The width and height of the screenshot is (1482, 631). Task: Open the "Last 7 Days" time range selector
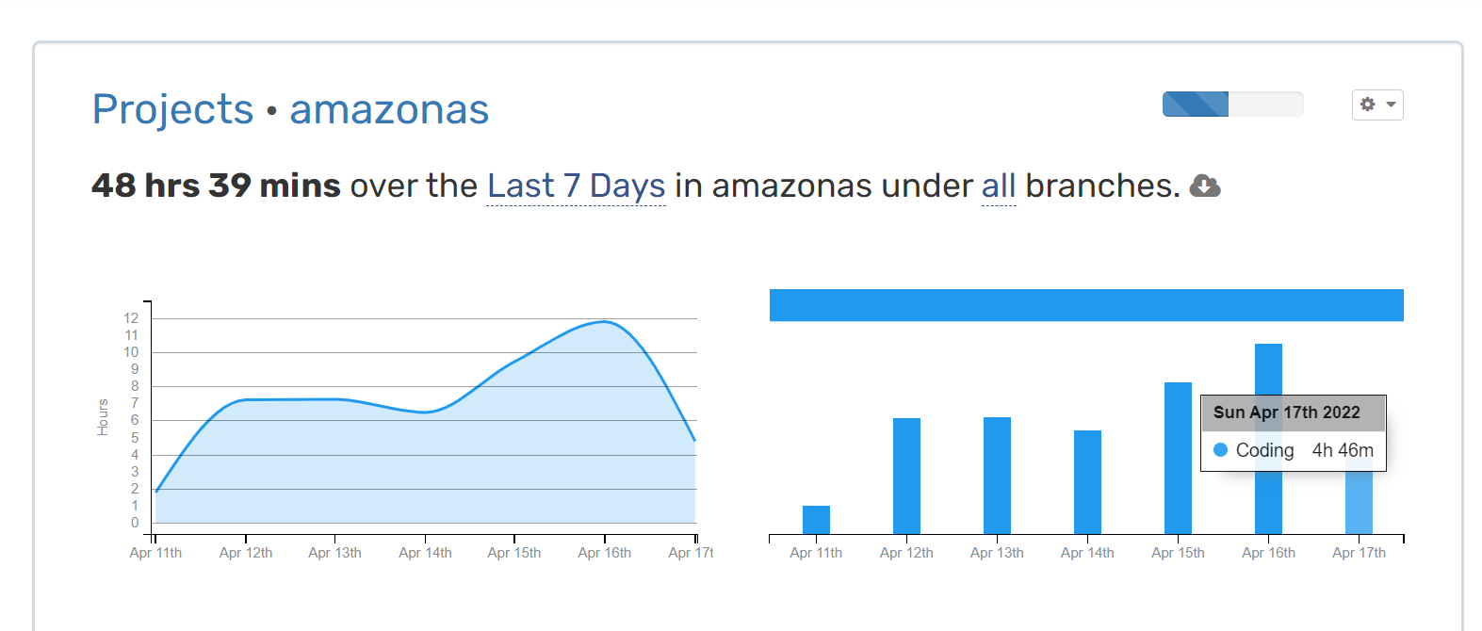576,186
